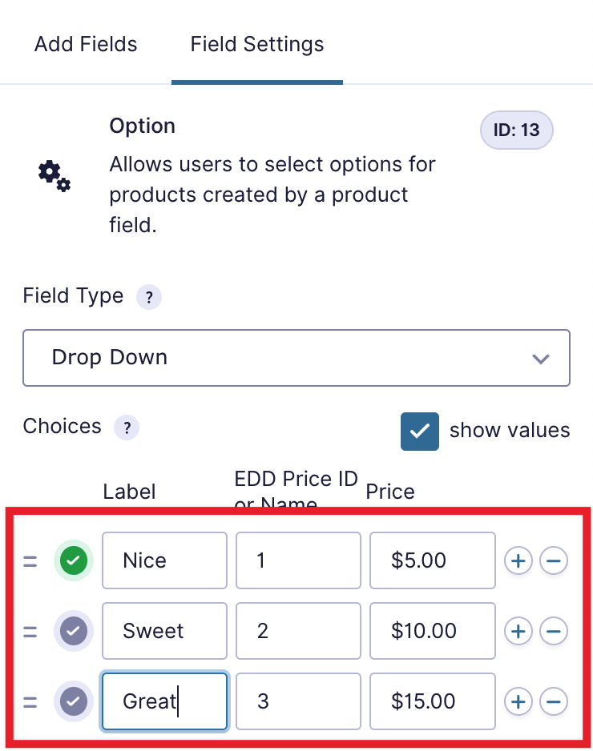Add a choice after the Sweet row
The image size is (593, 751).
click(x=518, y=632)
